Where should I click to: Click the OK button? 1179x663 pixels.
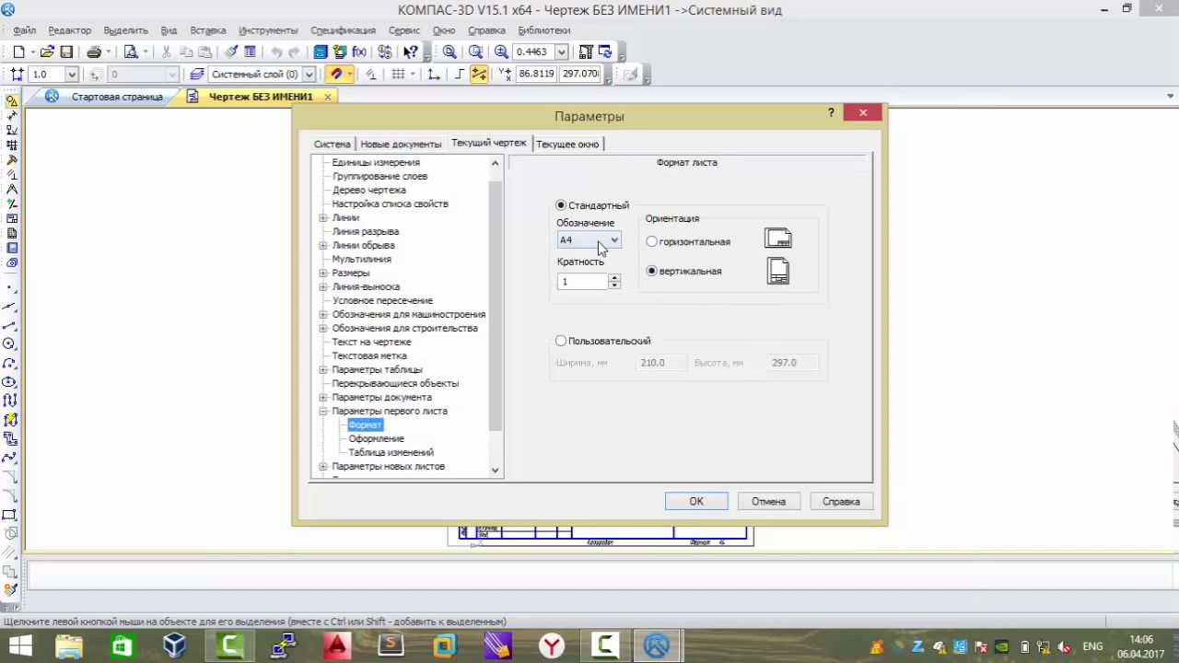[696, 502]
